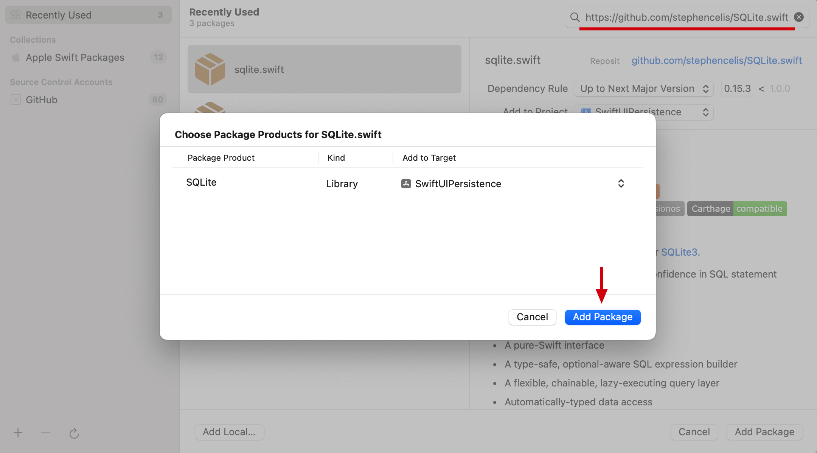Edit the minimum version field 0.15.3
Viewport: 817px width, 453px height.
738,88
